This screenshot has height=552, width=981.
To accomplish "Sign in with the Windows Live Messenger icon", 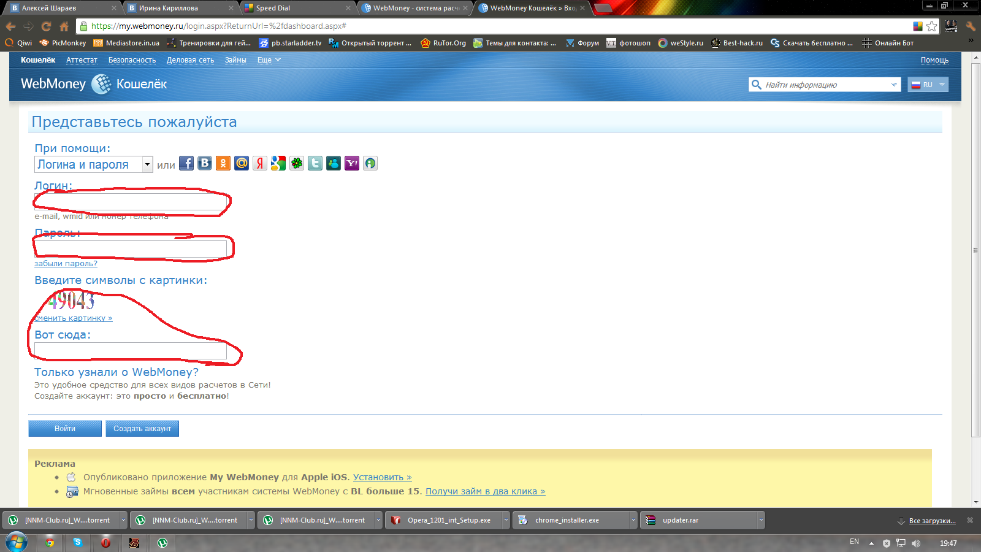I will pos(334,163).
